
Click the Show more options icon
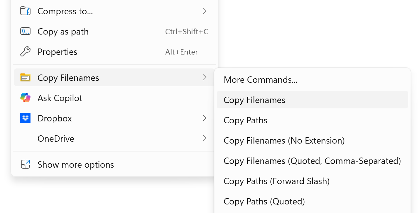click(25, 164)
